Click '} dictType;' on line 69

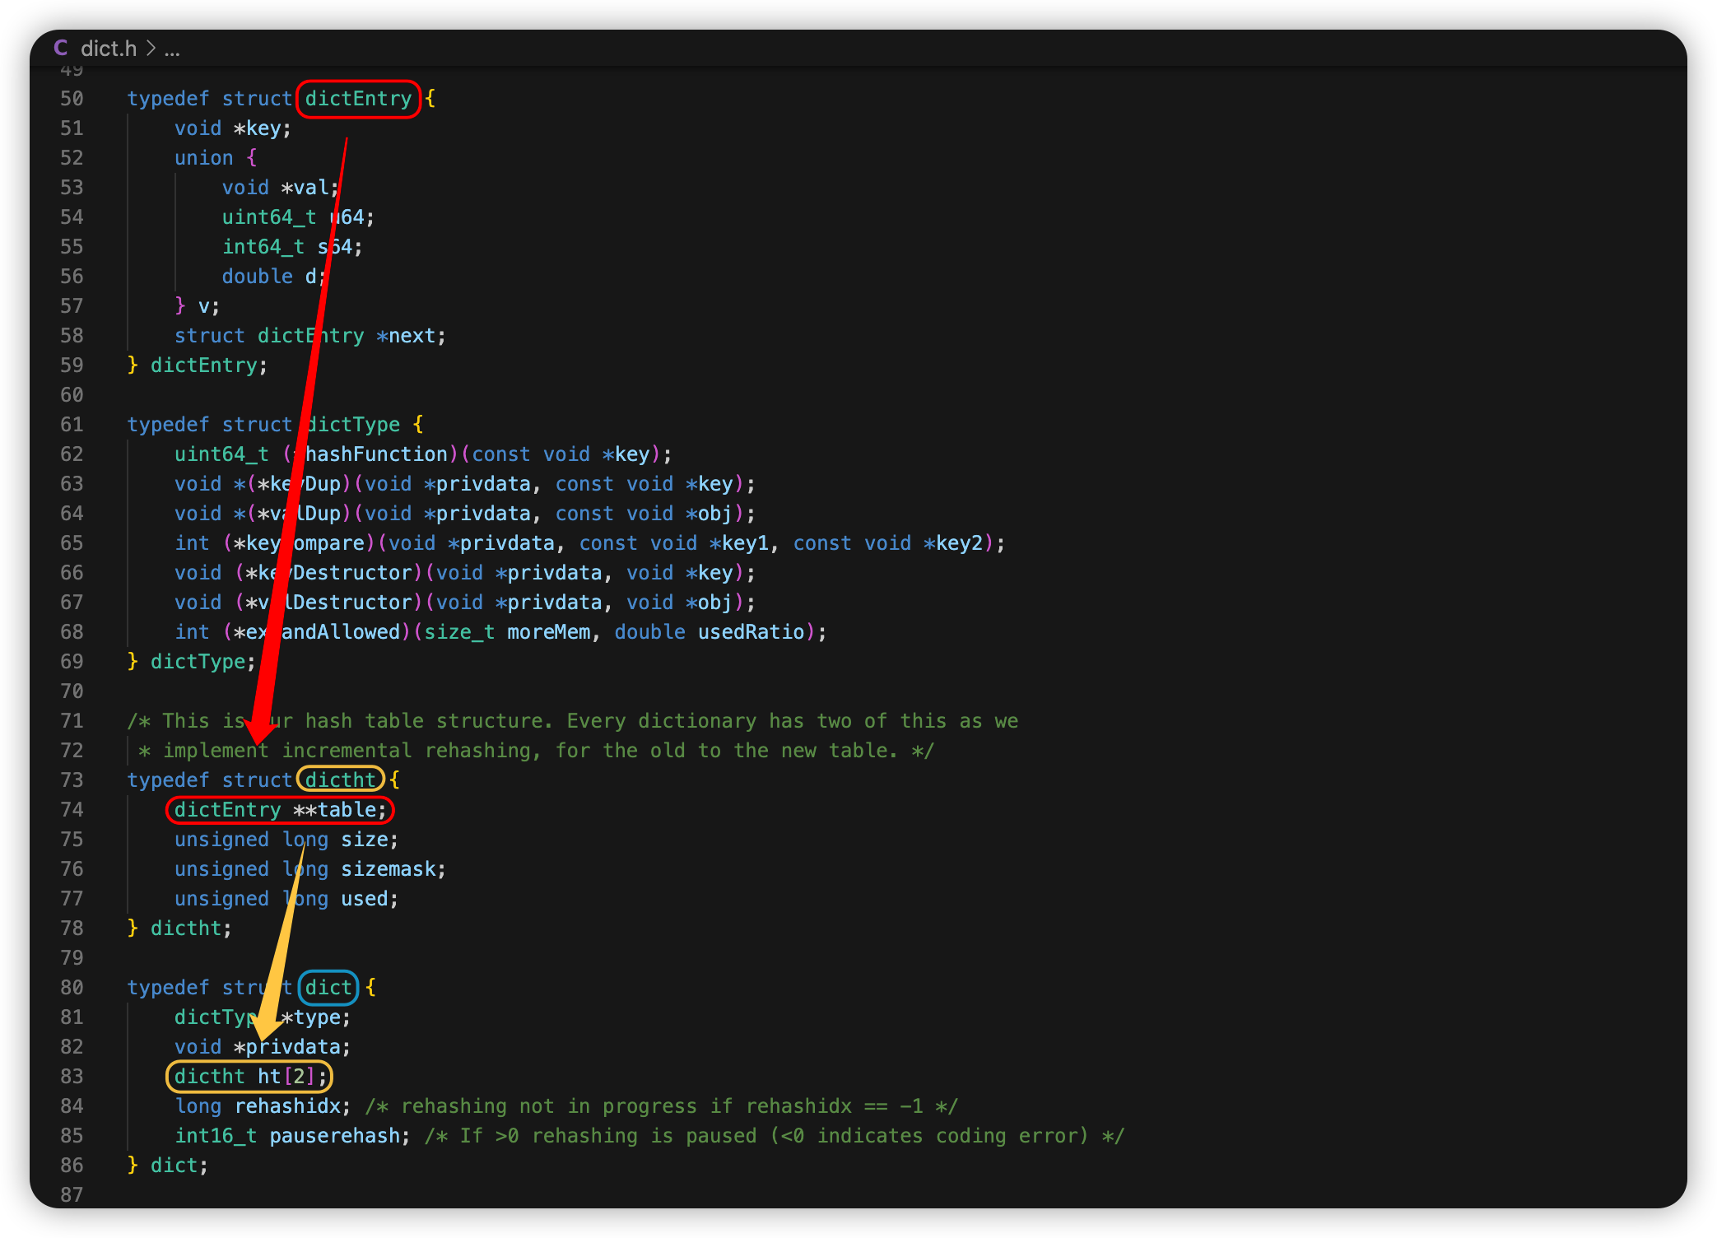192,662
